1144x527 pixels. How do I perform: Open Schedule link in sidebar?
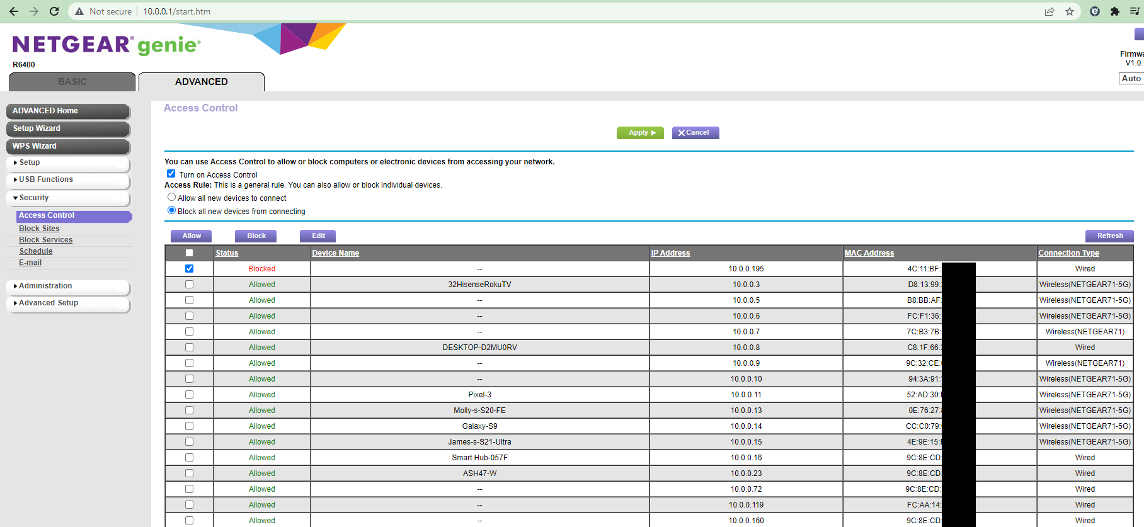click(x=36, y=251)
